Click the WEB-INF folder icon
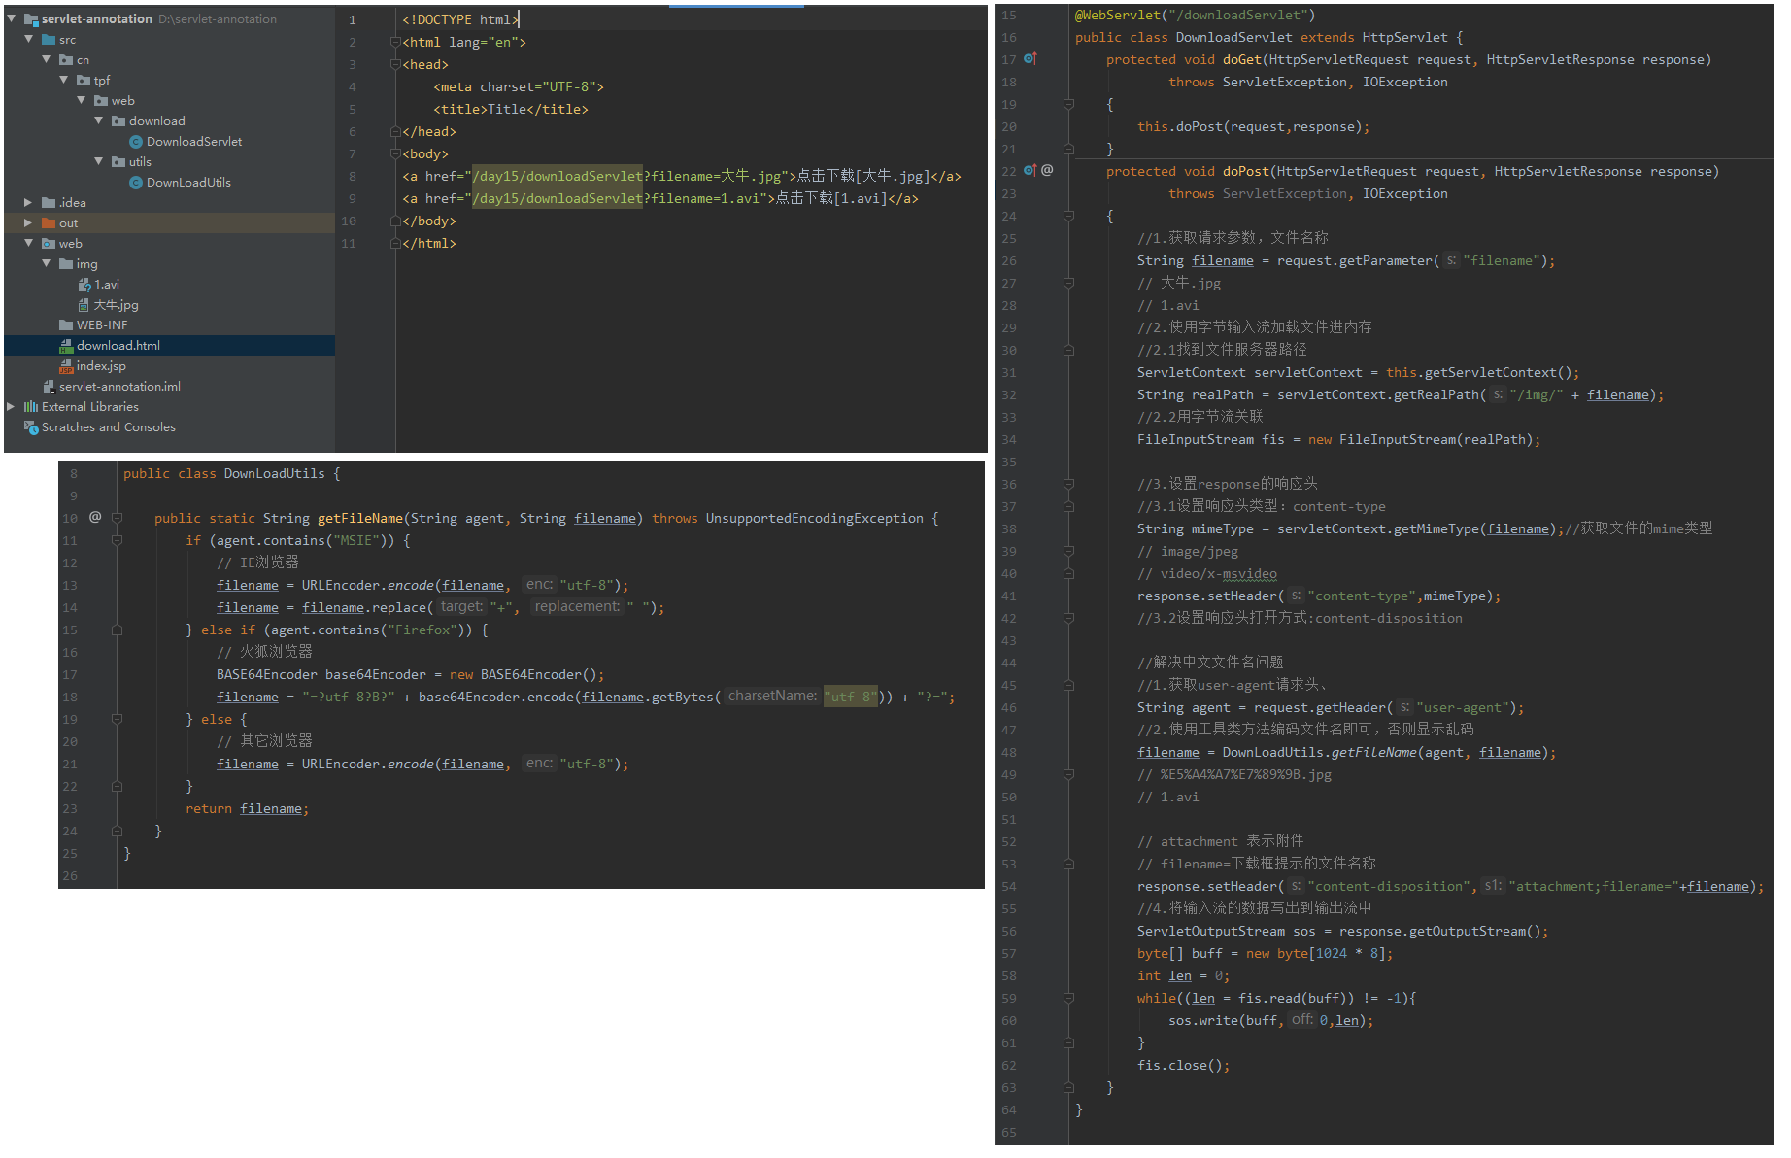The height and width of the screenshot is (1158, 1791). pos(66,325)
